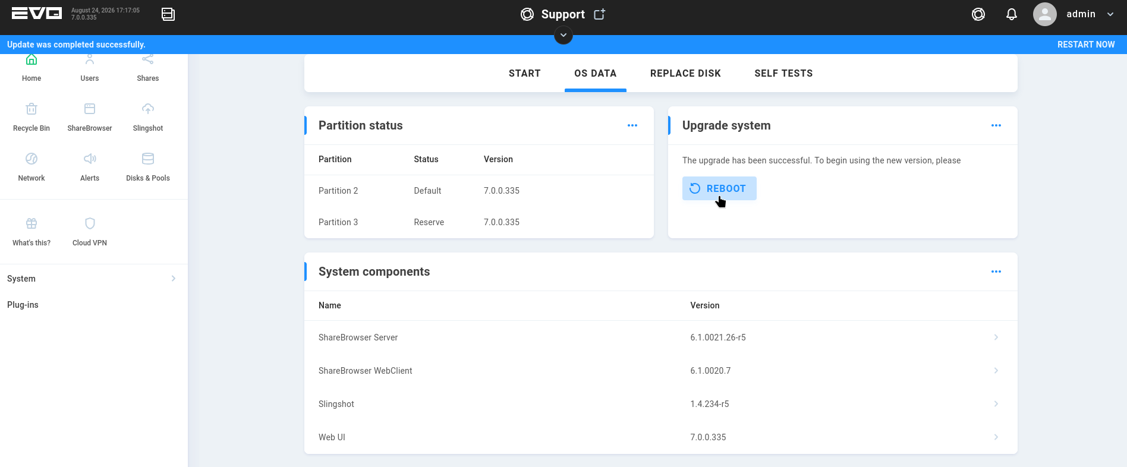The height and width of the screenshot is (467, 1127).
Task: Click the EVO logo
Action: tap(37, 14)
